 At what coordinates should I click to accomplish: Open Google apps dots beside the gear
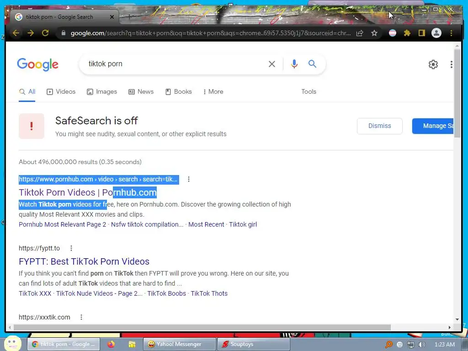click(x=451, y=64)
